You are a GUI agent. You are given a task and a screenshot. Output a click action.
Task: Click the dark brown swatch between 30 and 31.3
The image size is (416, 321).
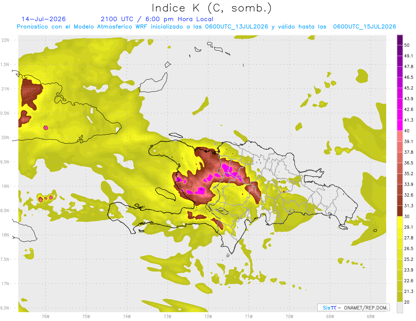[400, 211]
